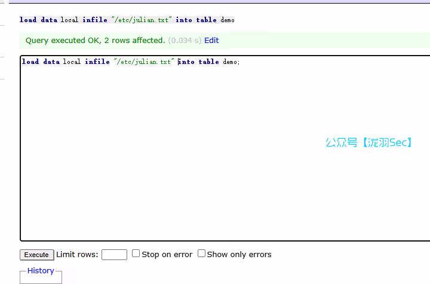430x284 pixels.
Task: Click inside the History fieldset box
Action: tap(41, 279)
